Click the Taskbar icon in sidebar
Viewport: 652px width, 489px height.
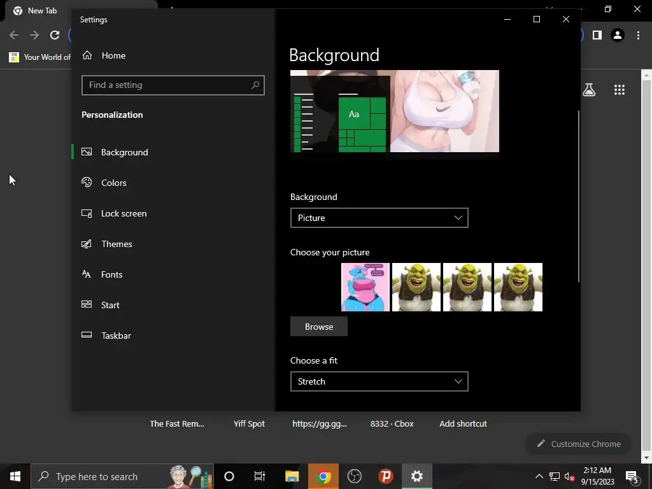click(87, 335)
